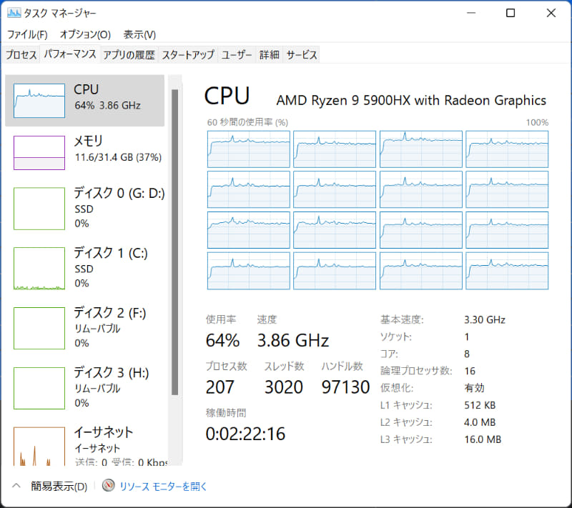Switch to the プロセス tab

21,54
